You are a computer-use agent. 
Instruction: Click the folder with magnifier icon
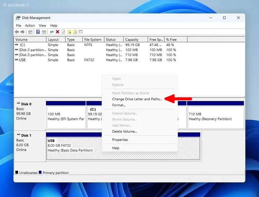75,32
